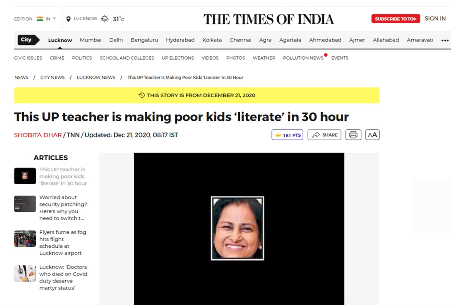
Task: Expand the edition IN dropdown chevron
Action: point(54,19)
